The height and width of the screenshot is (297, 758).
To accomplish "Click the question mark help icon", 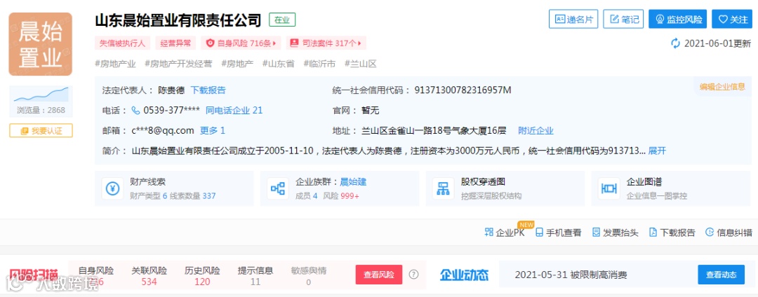I will (413, 275).
